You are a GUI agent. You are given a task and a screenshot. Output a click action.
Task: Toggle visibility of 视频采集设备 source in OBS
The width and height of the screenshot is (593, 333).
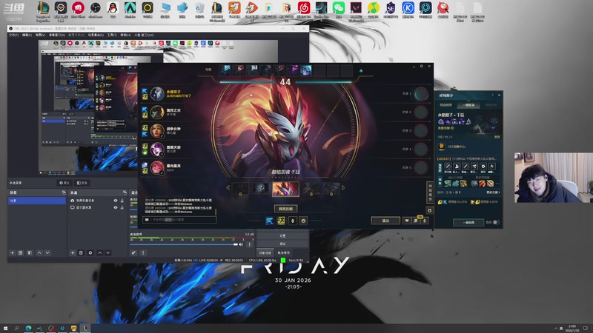pyautogui.click(x=116, y=201)
